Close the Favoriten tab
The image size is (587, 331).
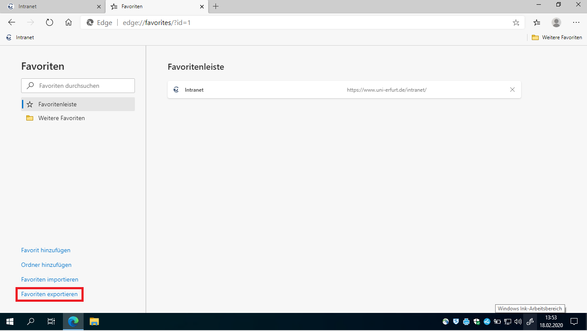coord(202,6)
